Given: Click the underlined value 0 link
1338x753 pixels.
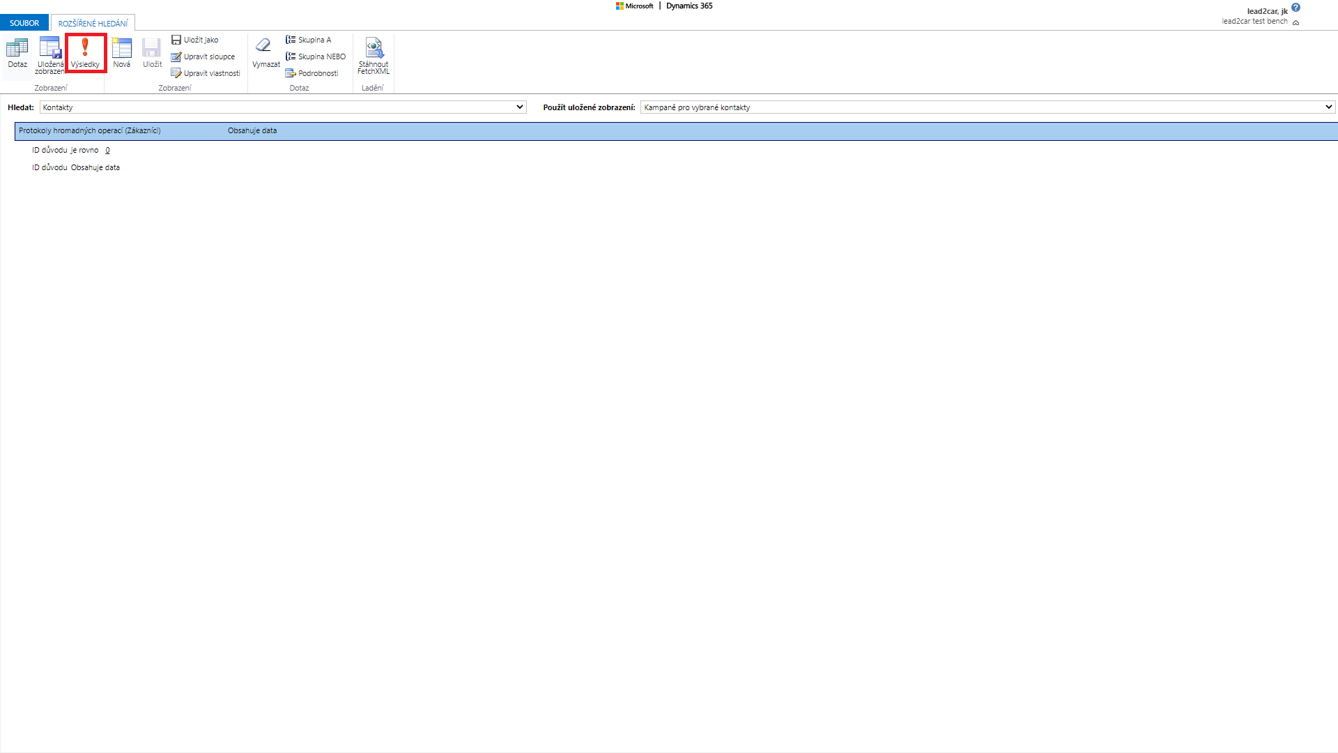Looking at the screenshot, I should click(107, 150).
